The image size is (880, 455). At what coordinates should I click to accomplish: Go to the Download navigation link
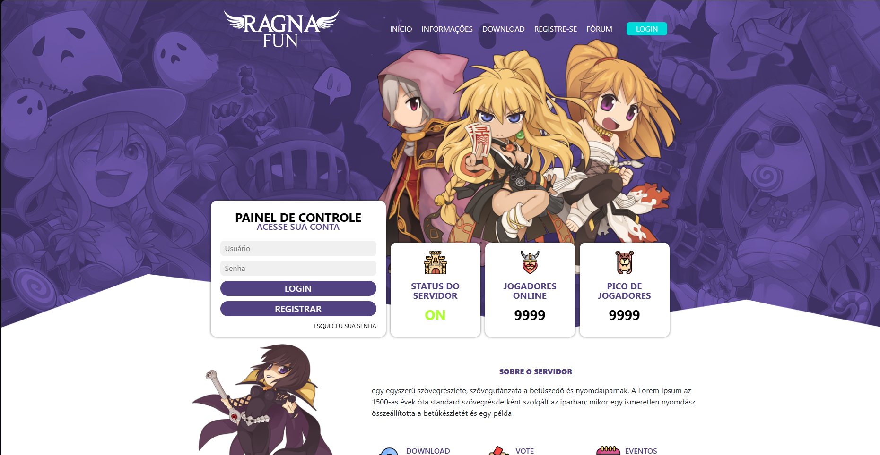click(x=503, y=29)
